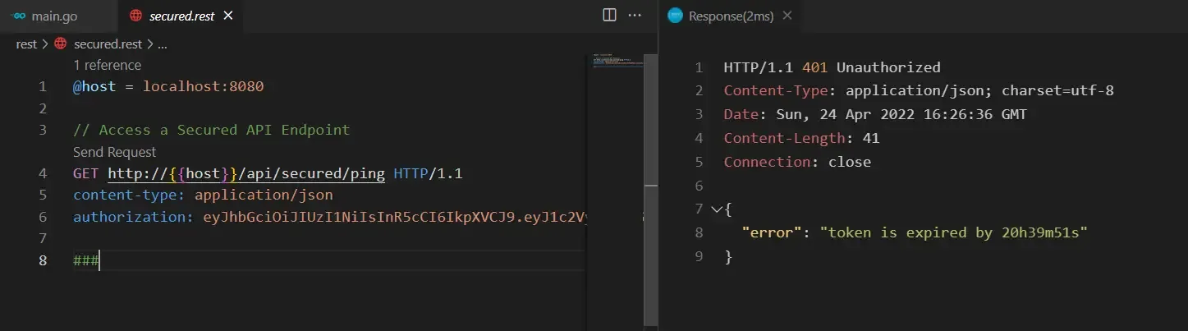Select the secured.rest editor tab
Viewport: 1188px width, 331px height.
pyautogui.click(x=181, y=16)
